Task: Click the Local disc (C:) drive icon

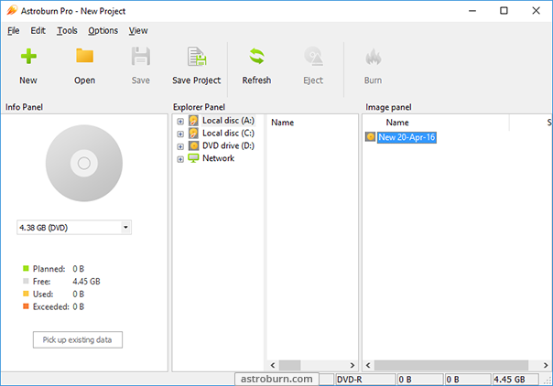Action: (193, 134)
